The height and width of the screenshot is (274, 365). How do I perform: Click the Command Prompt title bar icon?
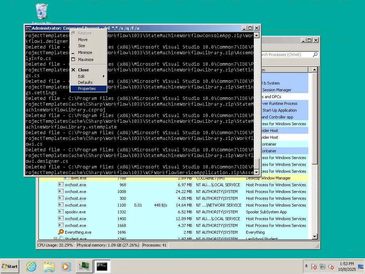click(x=29, y=28)
